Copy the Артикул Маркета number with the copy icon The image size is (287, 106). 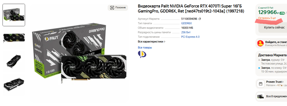pos(200,19)
